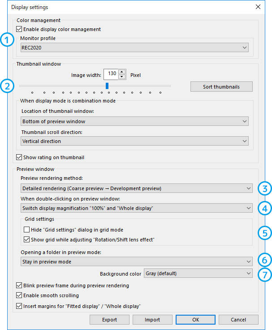Toggle Insert margins for Fitted display checkbox

(19, 306)
